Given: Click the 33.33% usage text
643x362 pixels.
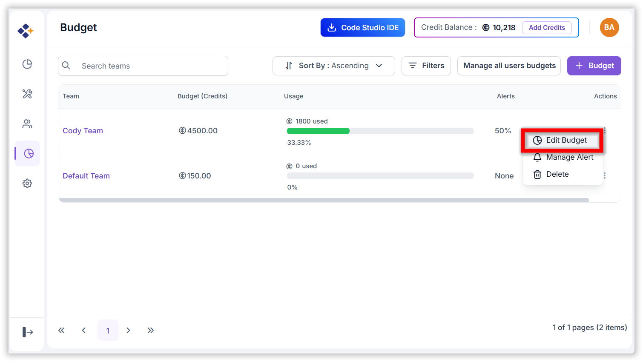Looking at the screenshot, I should 299,143.
